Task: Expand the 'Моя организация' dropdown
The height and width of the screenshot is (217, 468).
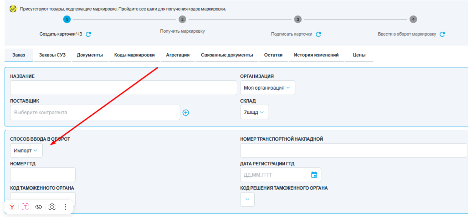Action: coord(267,88)
